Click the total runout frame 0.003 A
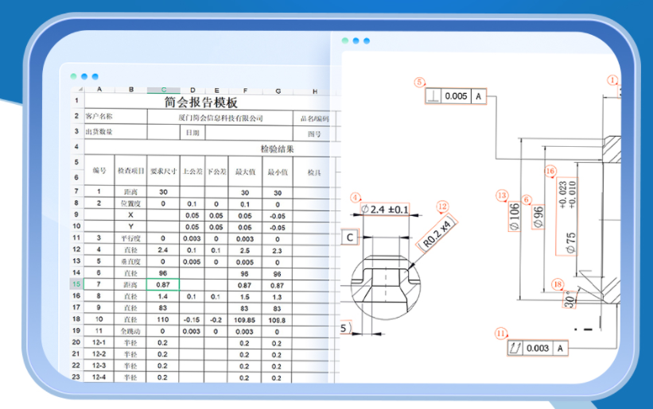This screenshot has height=409, width=653. tap(538, 349)
